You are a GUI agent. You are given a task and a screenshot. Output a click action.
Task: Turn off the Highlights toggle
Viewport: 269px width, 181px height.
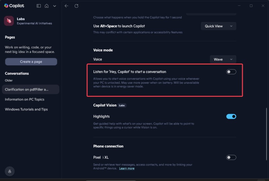[x=231, y=116]
